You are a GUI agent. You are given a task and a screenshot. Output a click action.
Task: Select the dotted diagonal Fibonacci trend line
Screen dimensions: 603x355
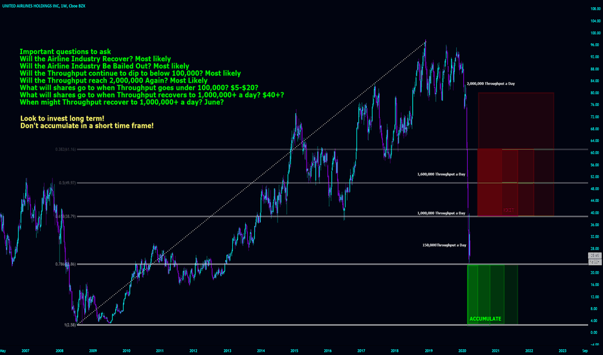(252, 183)
